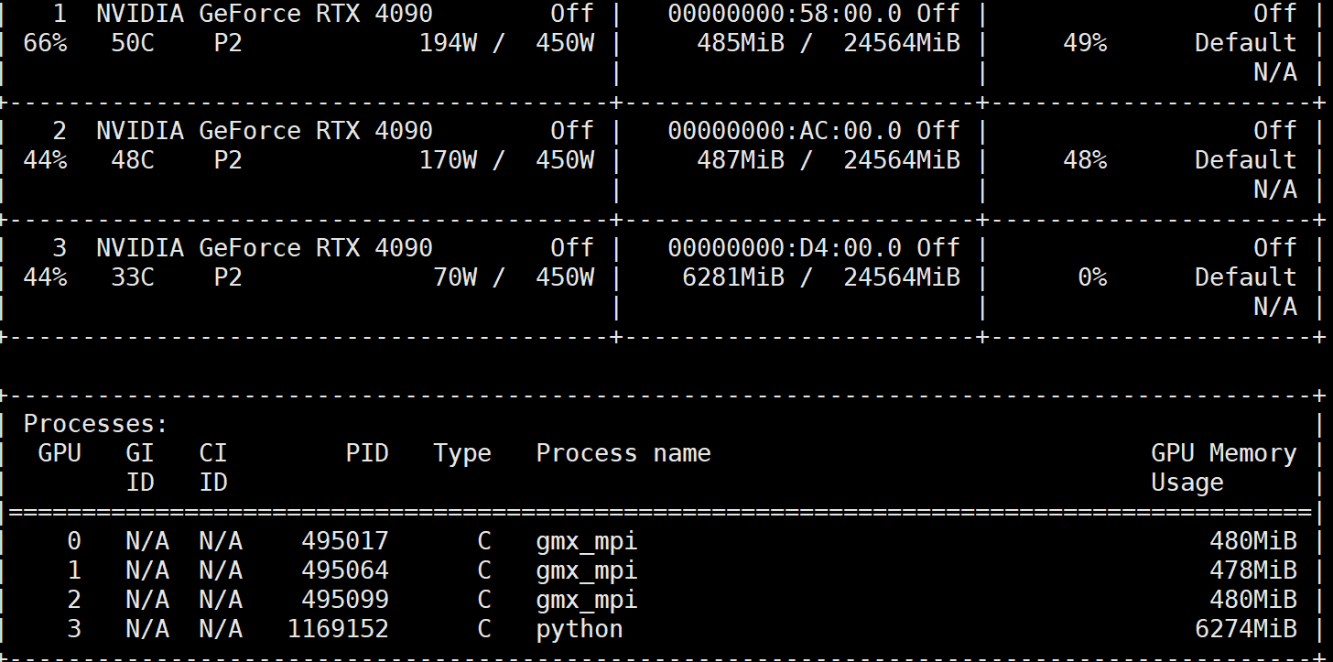This screenshot has height=662, width=1333.
Task: Select PID 1169152
Action: click(338, 629)
